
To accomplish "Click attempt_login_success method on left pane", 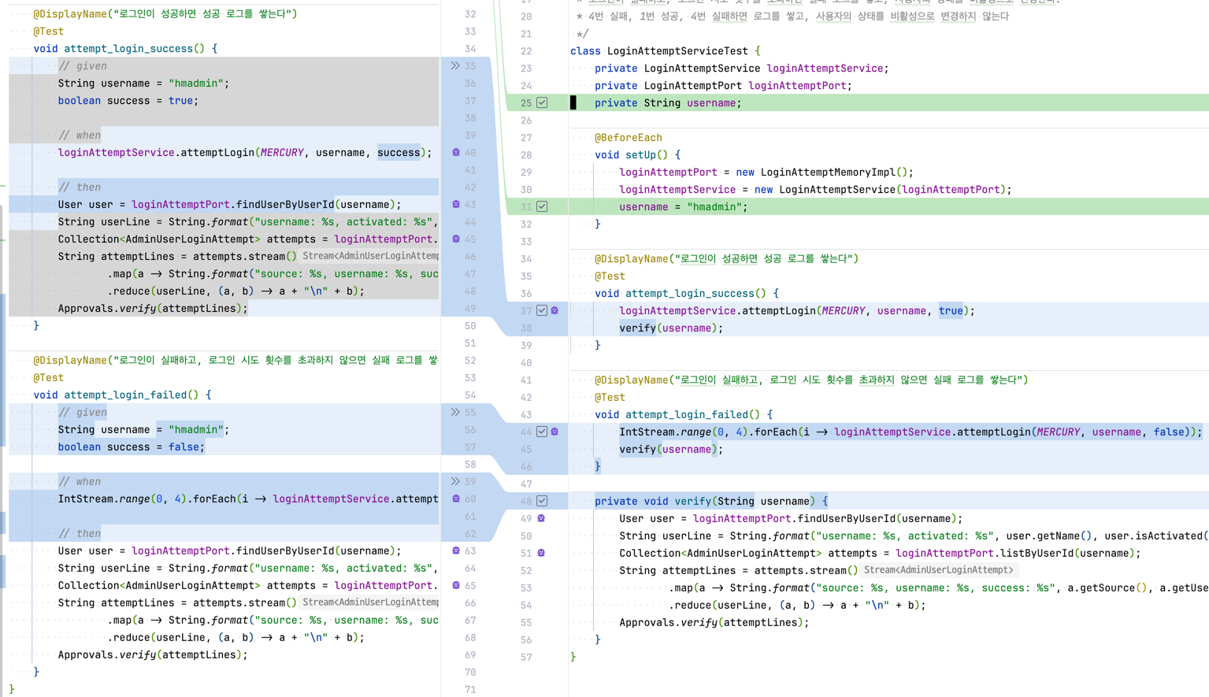I will 128,48.
